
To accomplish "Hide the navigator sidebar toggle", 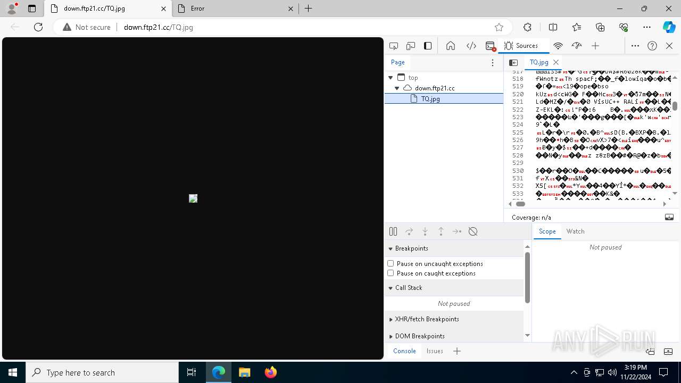I will 513,62.
